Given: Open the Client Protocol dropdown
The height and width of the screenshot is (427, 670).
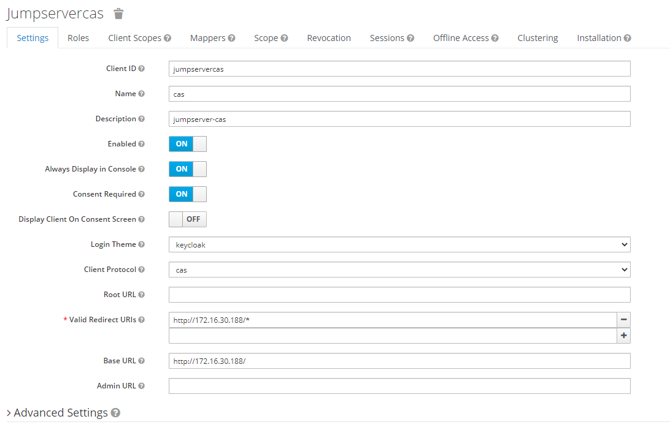Looking at the screenshot, I should click(x=399, y=270).
